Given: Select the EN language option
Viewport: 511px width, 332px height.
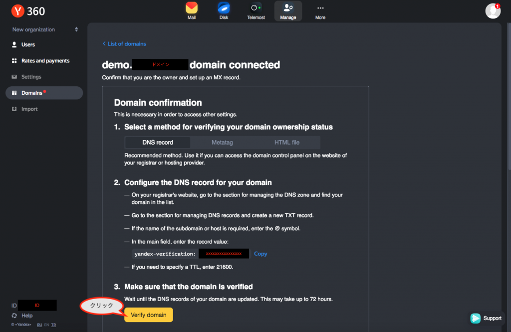Looking at the screenshot, I should [x=46, y=325].
